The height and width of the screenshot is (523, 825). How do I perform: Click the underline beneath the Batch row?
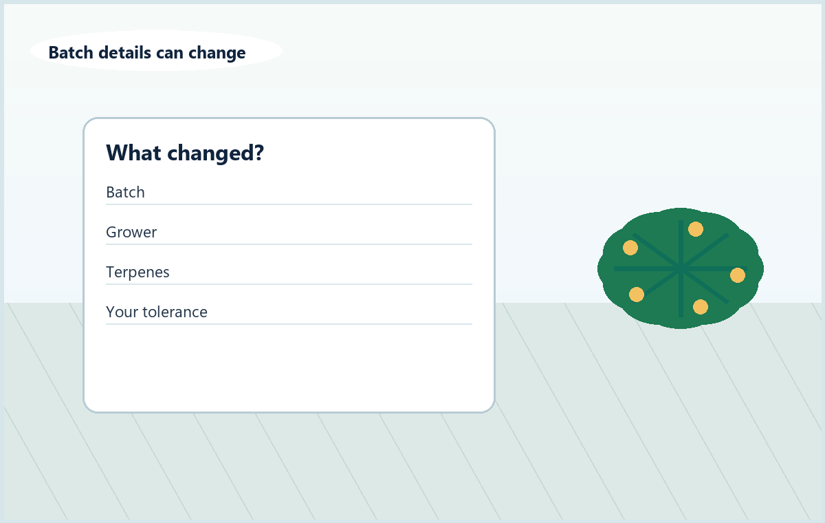coord(289,204)
